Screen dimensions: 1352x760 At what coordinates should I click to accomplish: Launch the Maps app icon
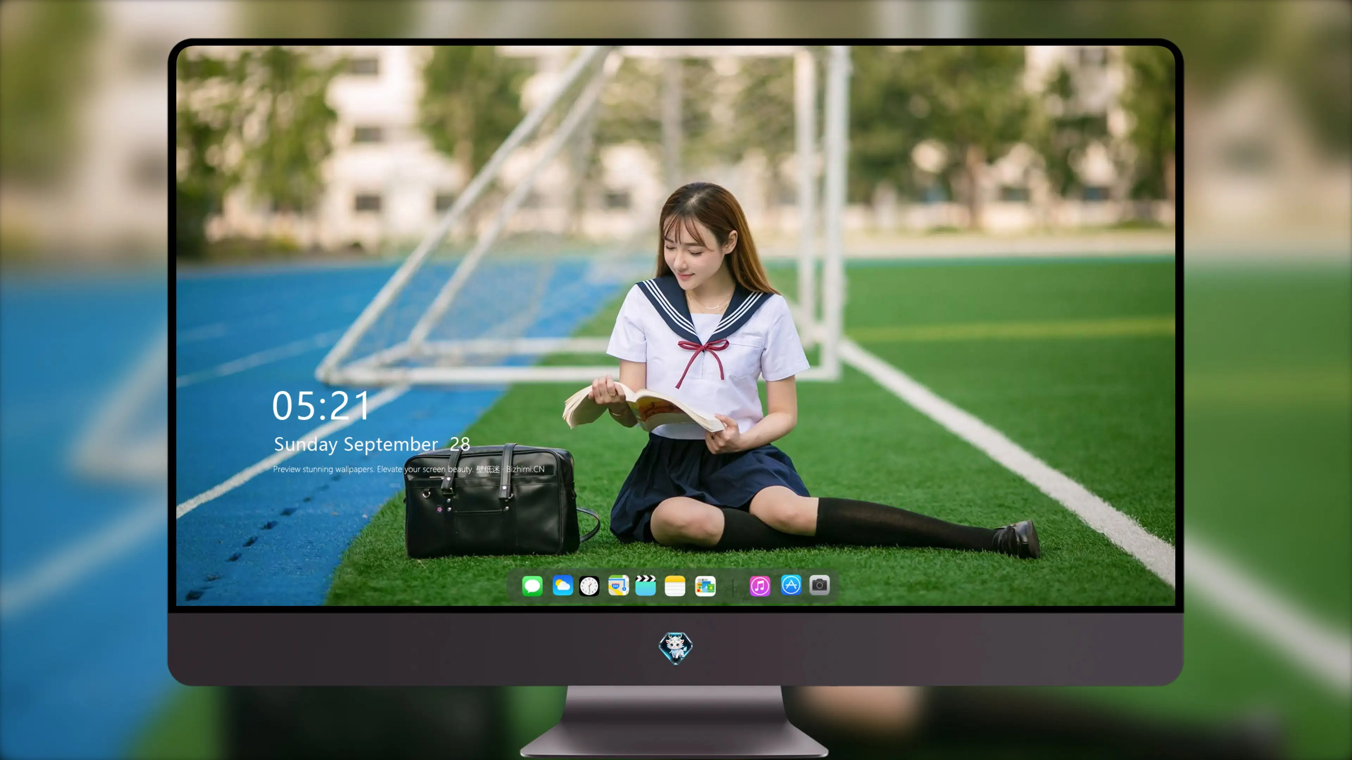tap(618, 585)
